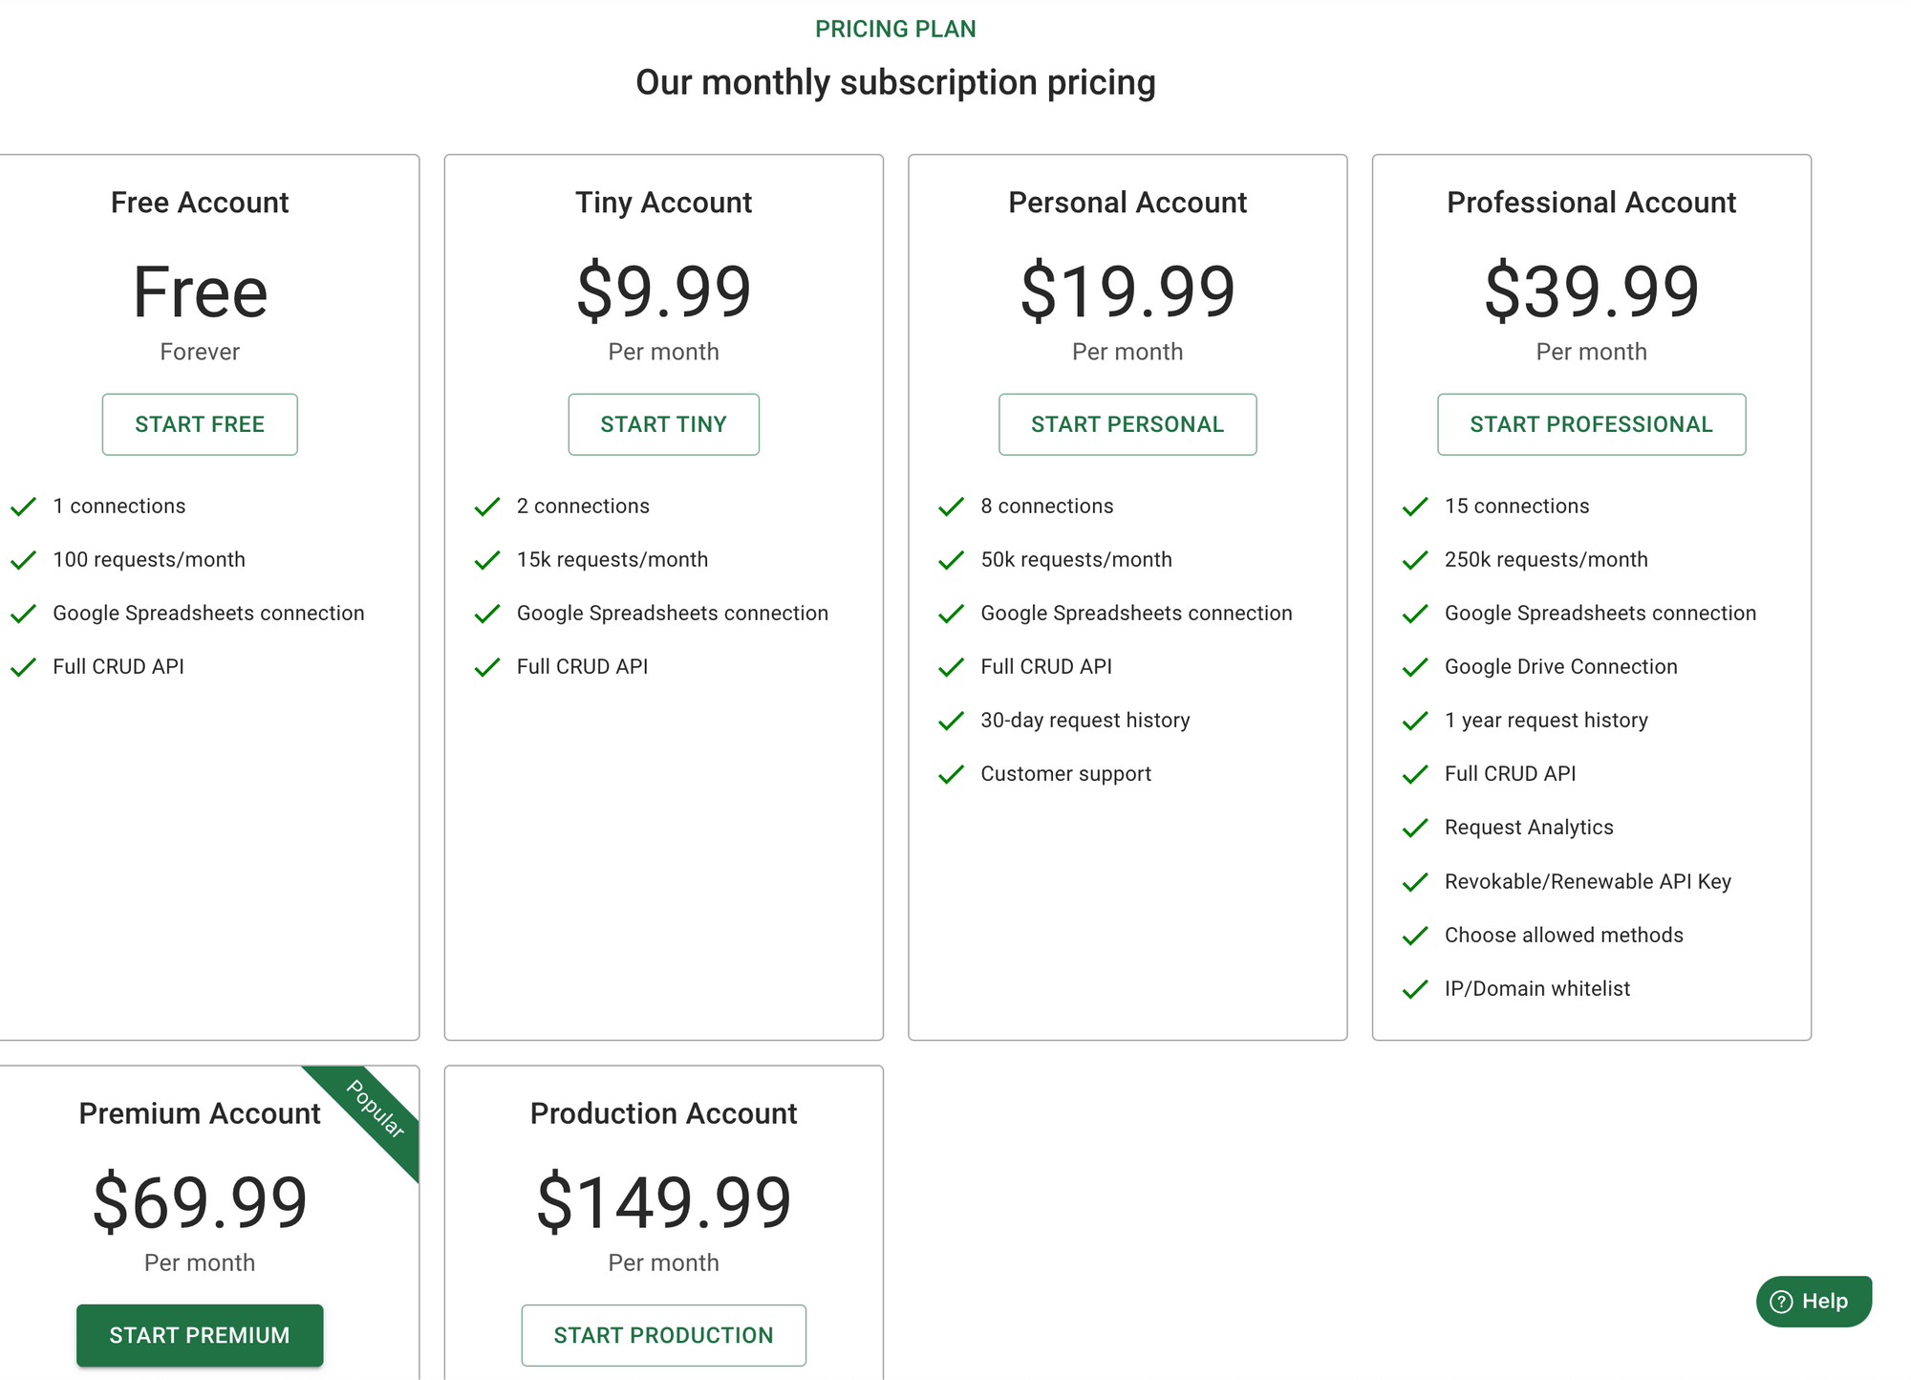1911x1380 pixels.
Task: Select the START PROFESSIONAL button
Action: pyautogui.click(x=1591, y=424)
